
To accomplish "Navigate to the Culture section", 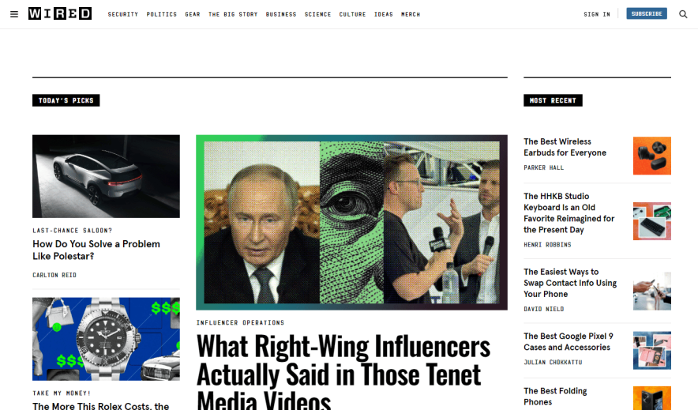I will 352,14.
